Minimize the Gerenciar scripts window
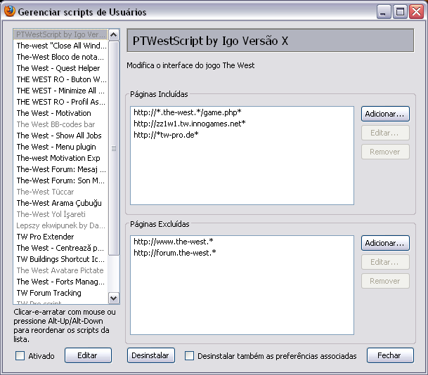Viewport: 428px width, 375px height. [384, 12]
